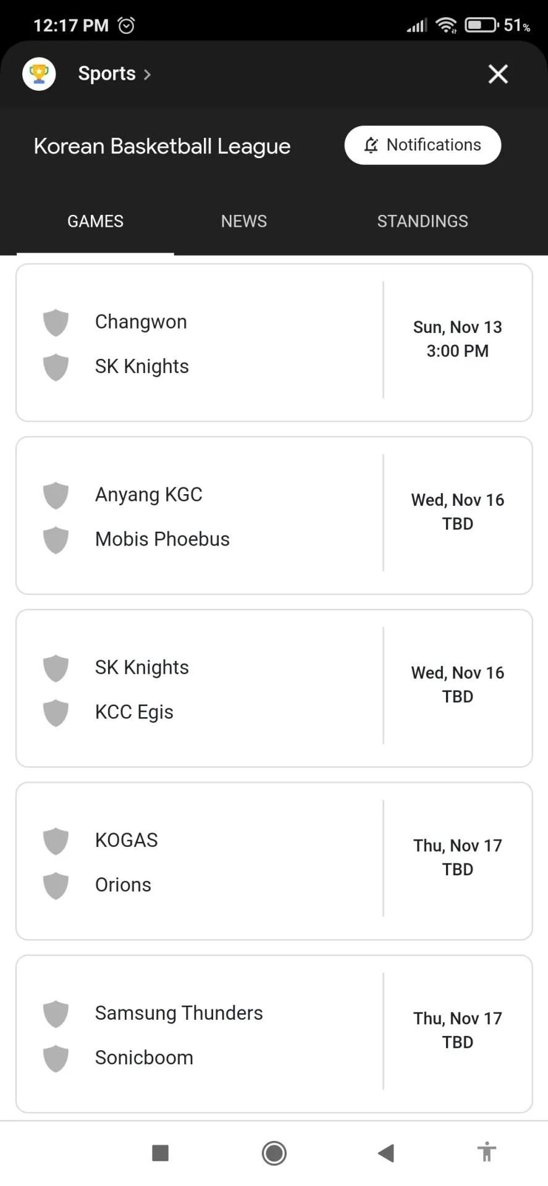
Task: Select the GAMES tab
Action: [x=95, y=221]
